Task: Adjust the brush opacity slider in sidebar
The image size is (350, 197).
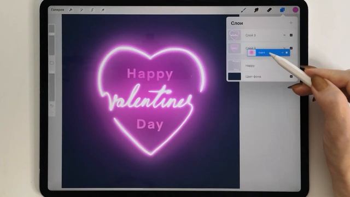Action: [x=52, y=87]
